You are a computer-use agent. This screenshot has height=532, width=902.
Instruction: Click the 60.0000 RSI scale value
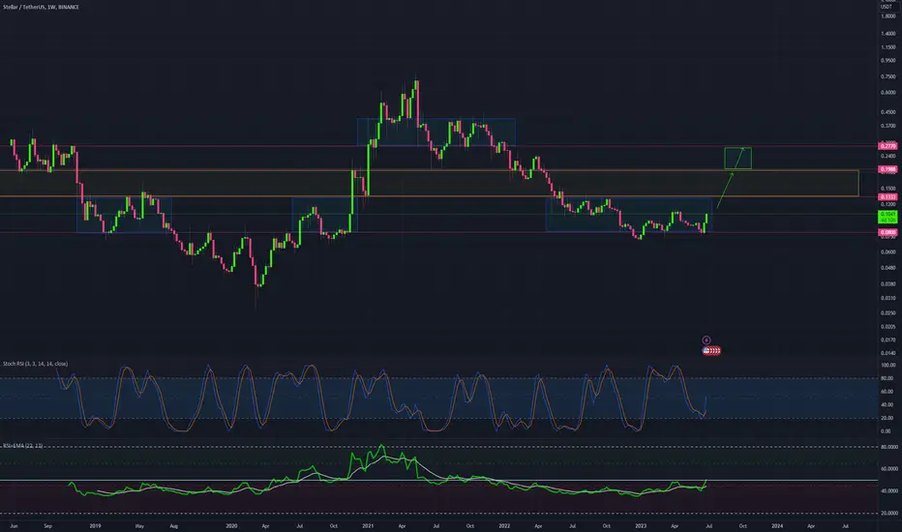(x=889, y=469)
